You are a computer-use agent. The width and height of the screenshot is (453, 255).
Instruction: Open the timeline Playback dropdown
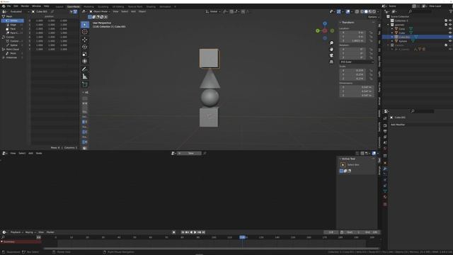[17, 232]
